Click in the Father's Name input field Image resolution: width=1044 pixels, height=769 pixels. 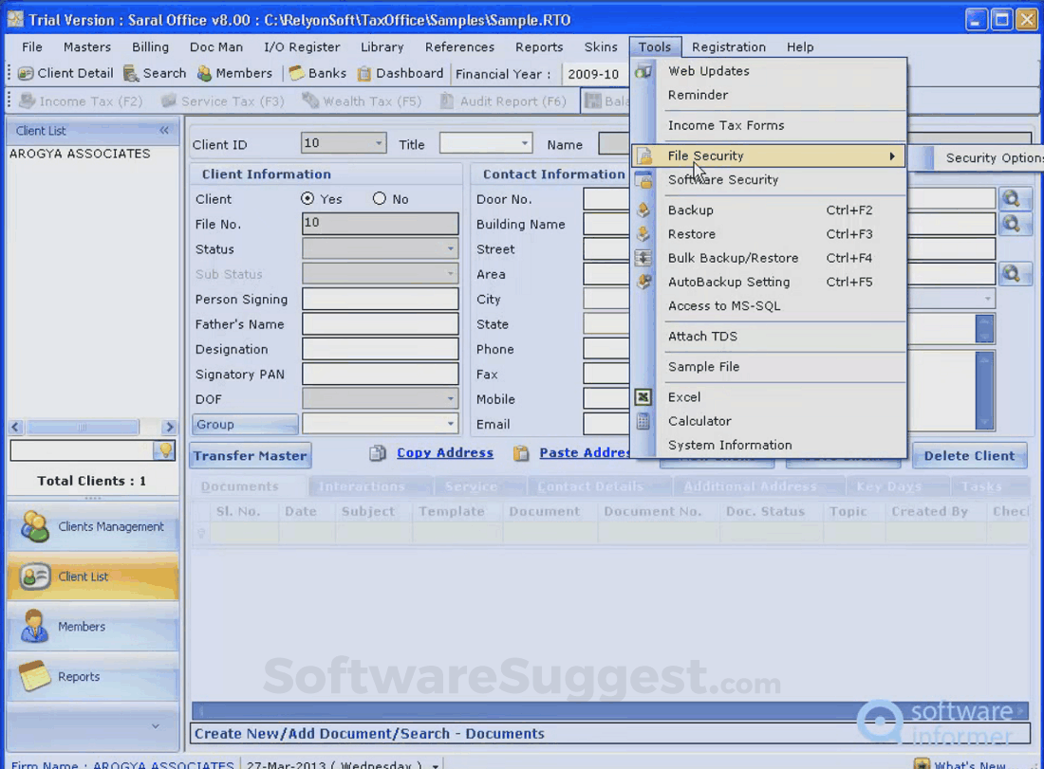[x=380, y=324]
